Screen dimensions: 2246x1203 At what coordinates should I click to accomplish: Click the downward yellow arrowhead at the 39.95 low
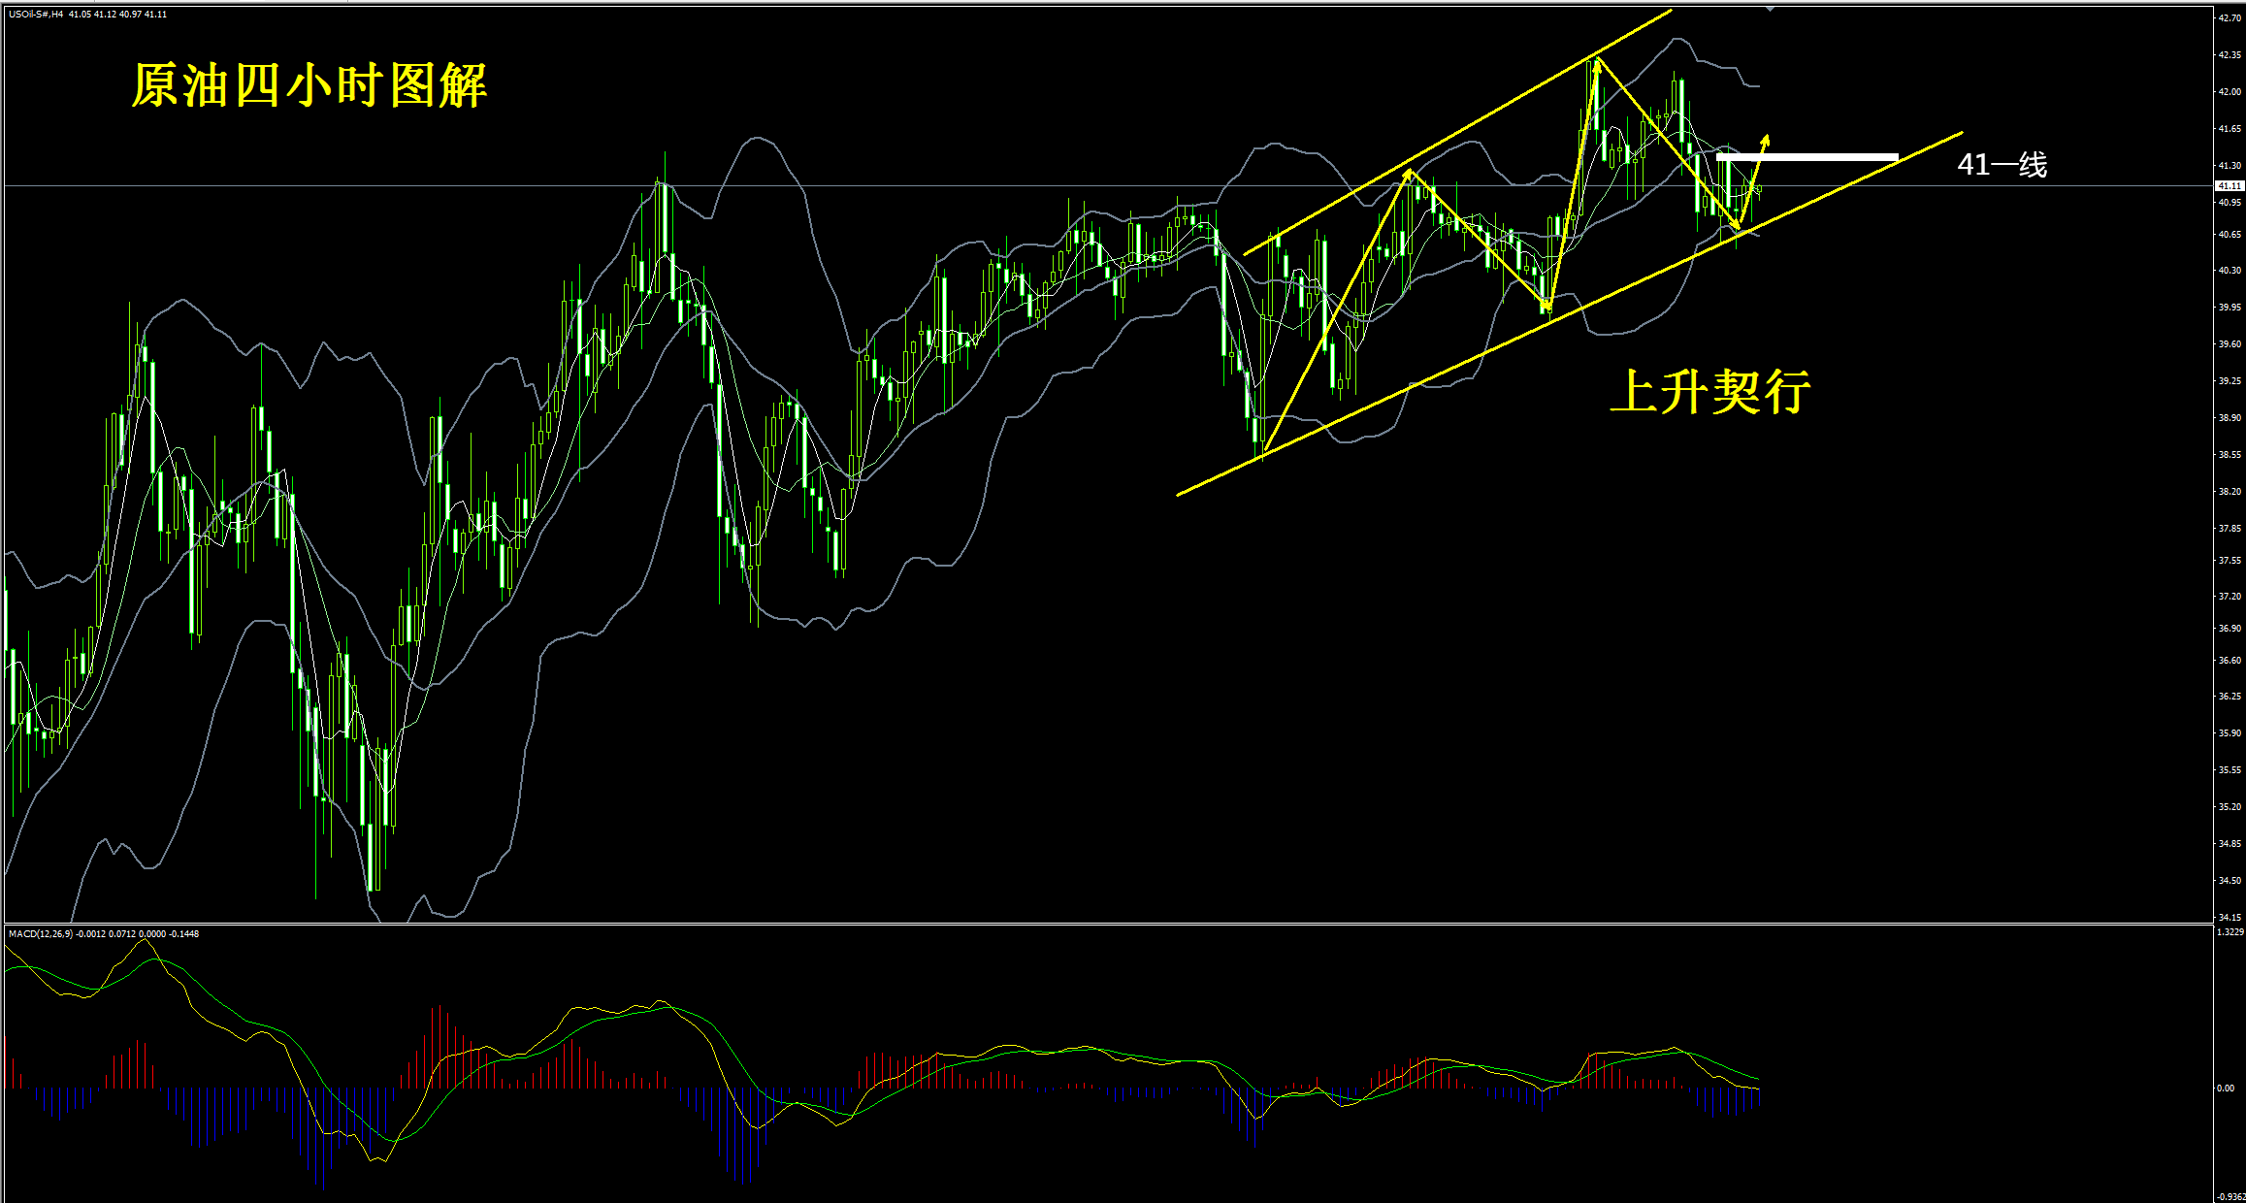pyautogui.click(x=1546, y=307)
